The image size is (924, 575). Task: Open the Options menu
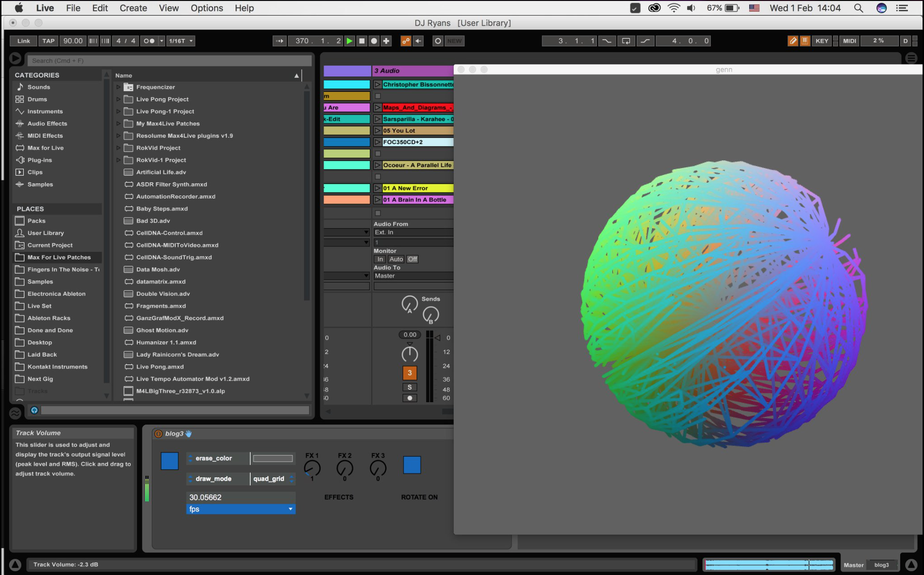point(207,8)
